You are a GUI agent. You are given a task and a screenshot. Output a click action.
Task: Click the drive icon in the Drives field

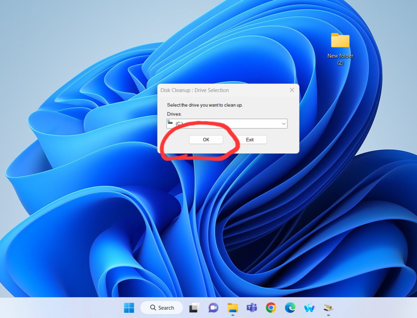170,122
